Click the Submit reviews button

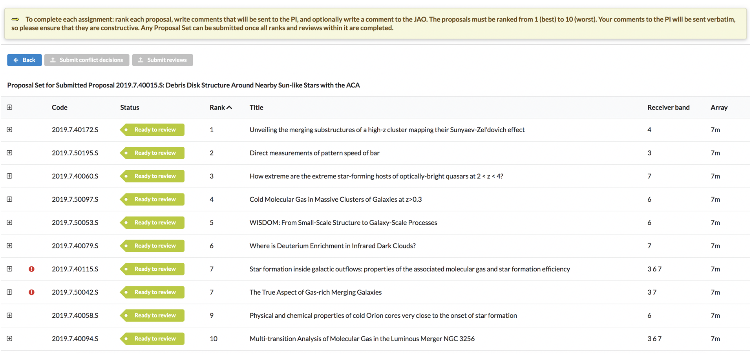click(163, 60)
